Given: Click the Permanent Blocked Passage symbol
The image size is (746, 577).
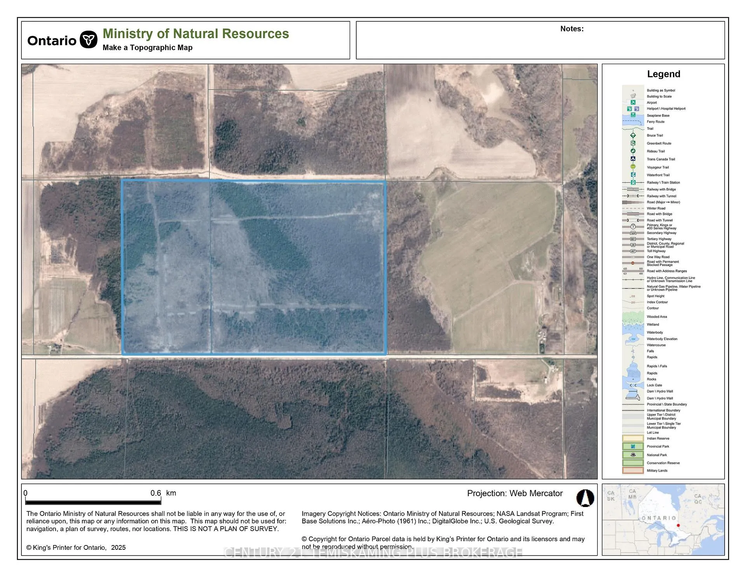Looking at the screenshot, I should (633, 263).
